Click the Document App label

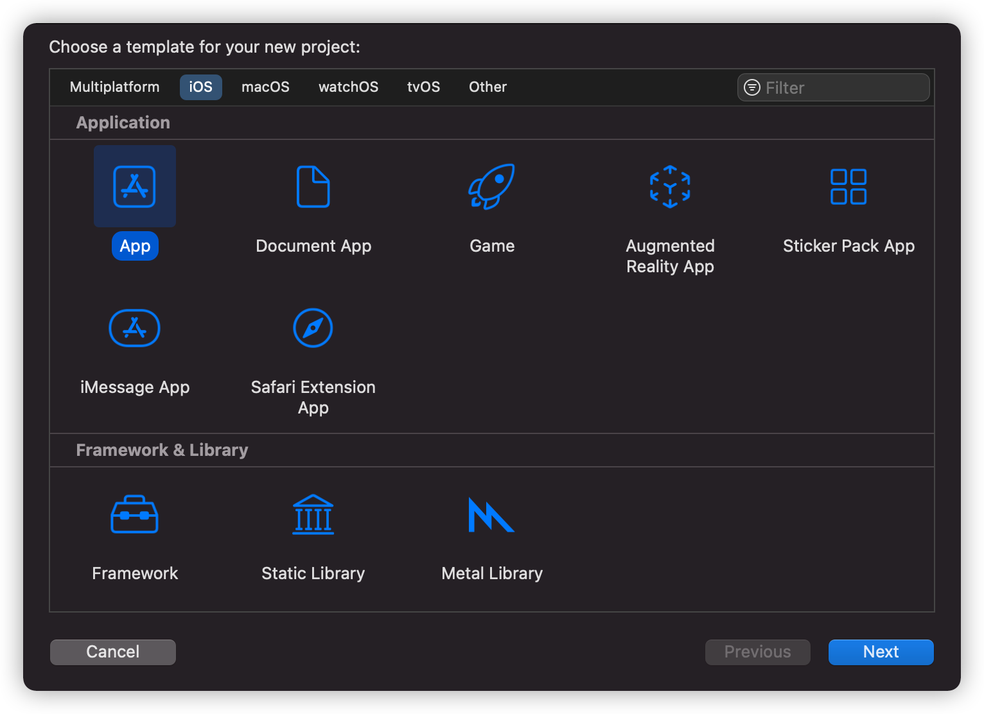[x=313, y=246]
